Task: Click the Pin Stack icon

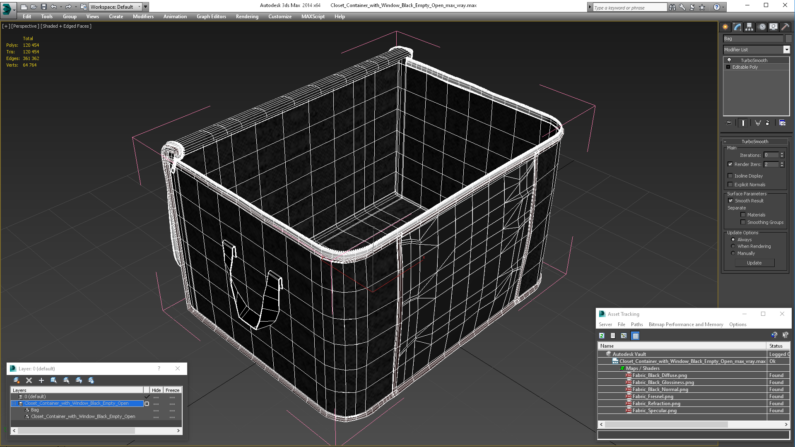Action: (729, 123)
